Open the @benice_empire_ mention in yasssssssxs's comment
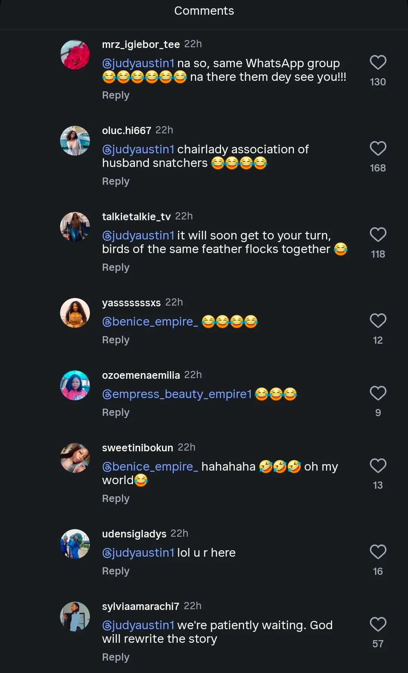The image size is (408, 673). (x=150, y=321)
